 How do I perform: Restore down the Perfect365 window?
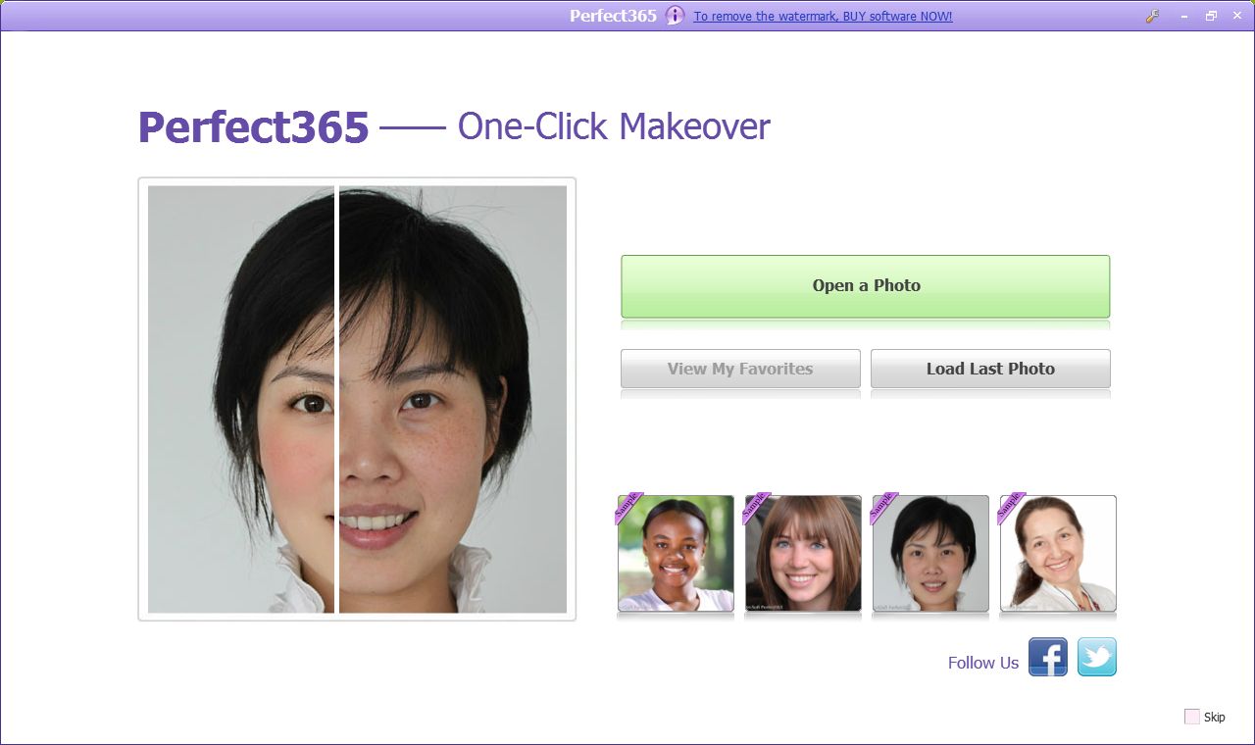pos(1211,17)
